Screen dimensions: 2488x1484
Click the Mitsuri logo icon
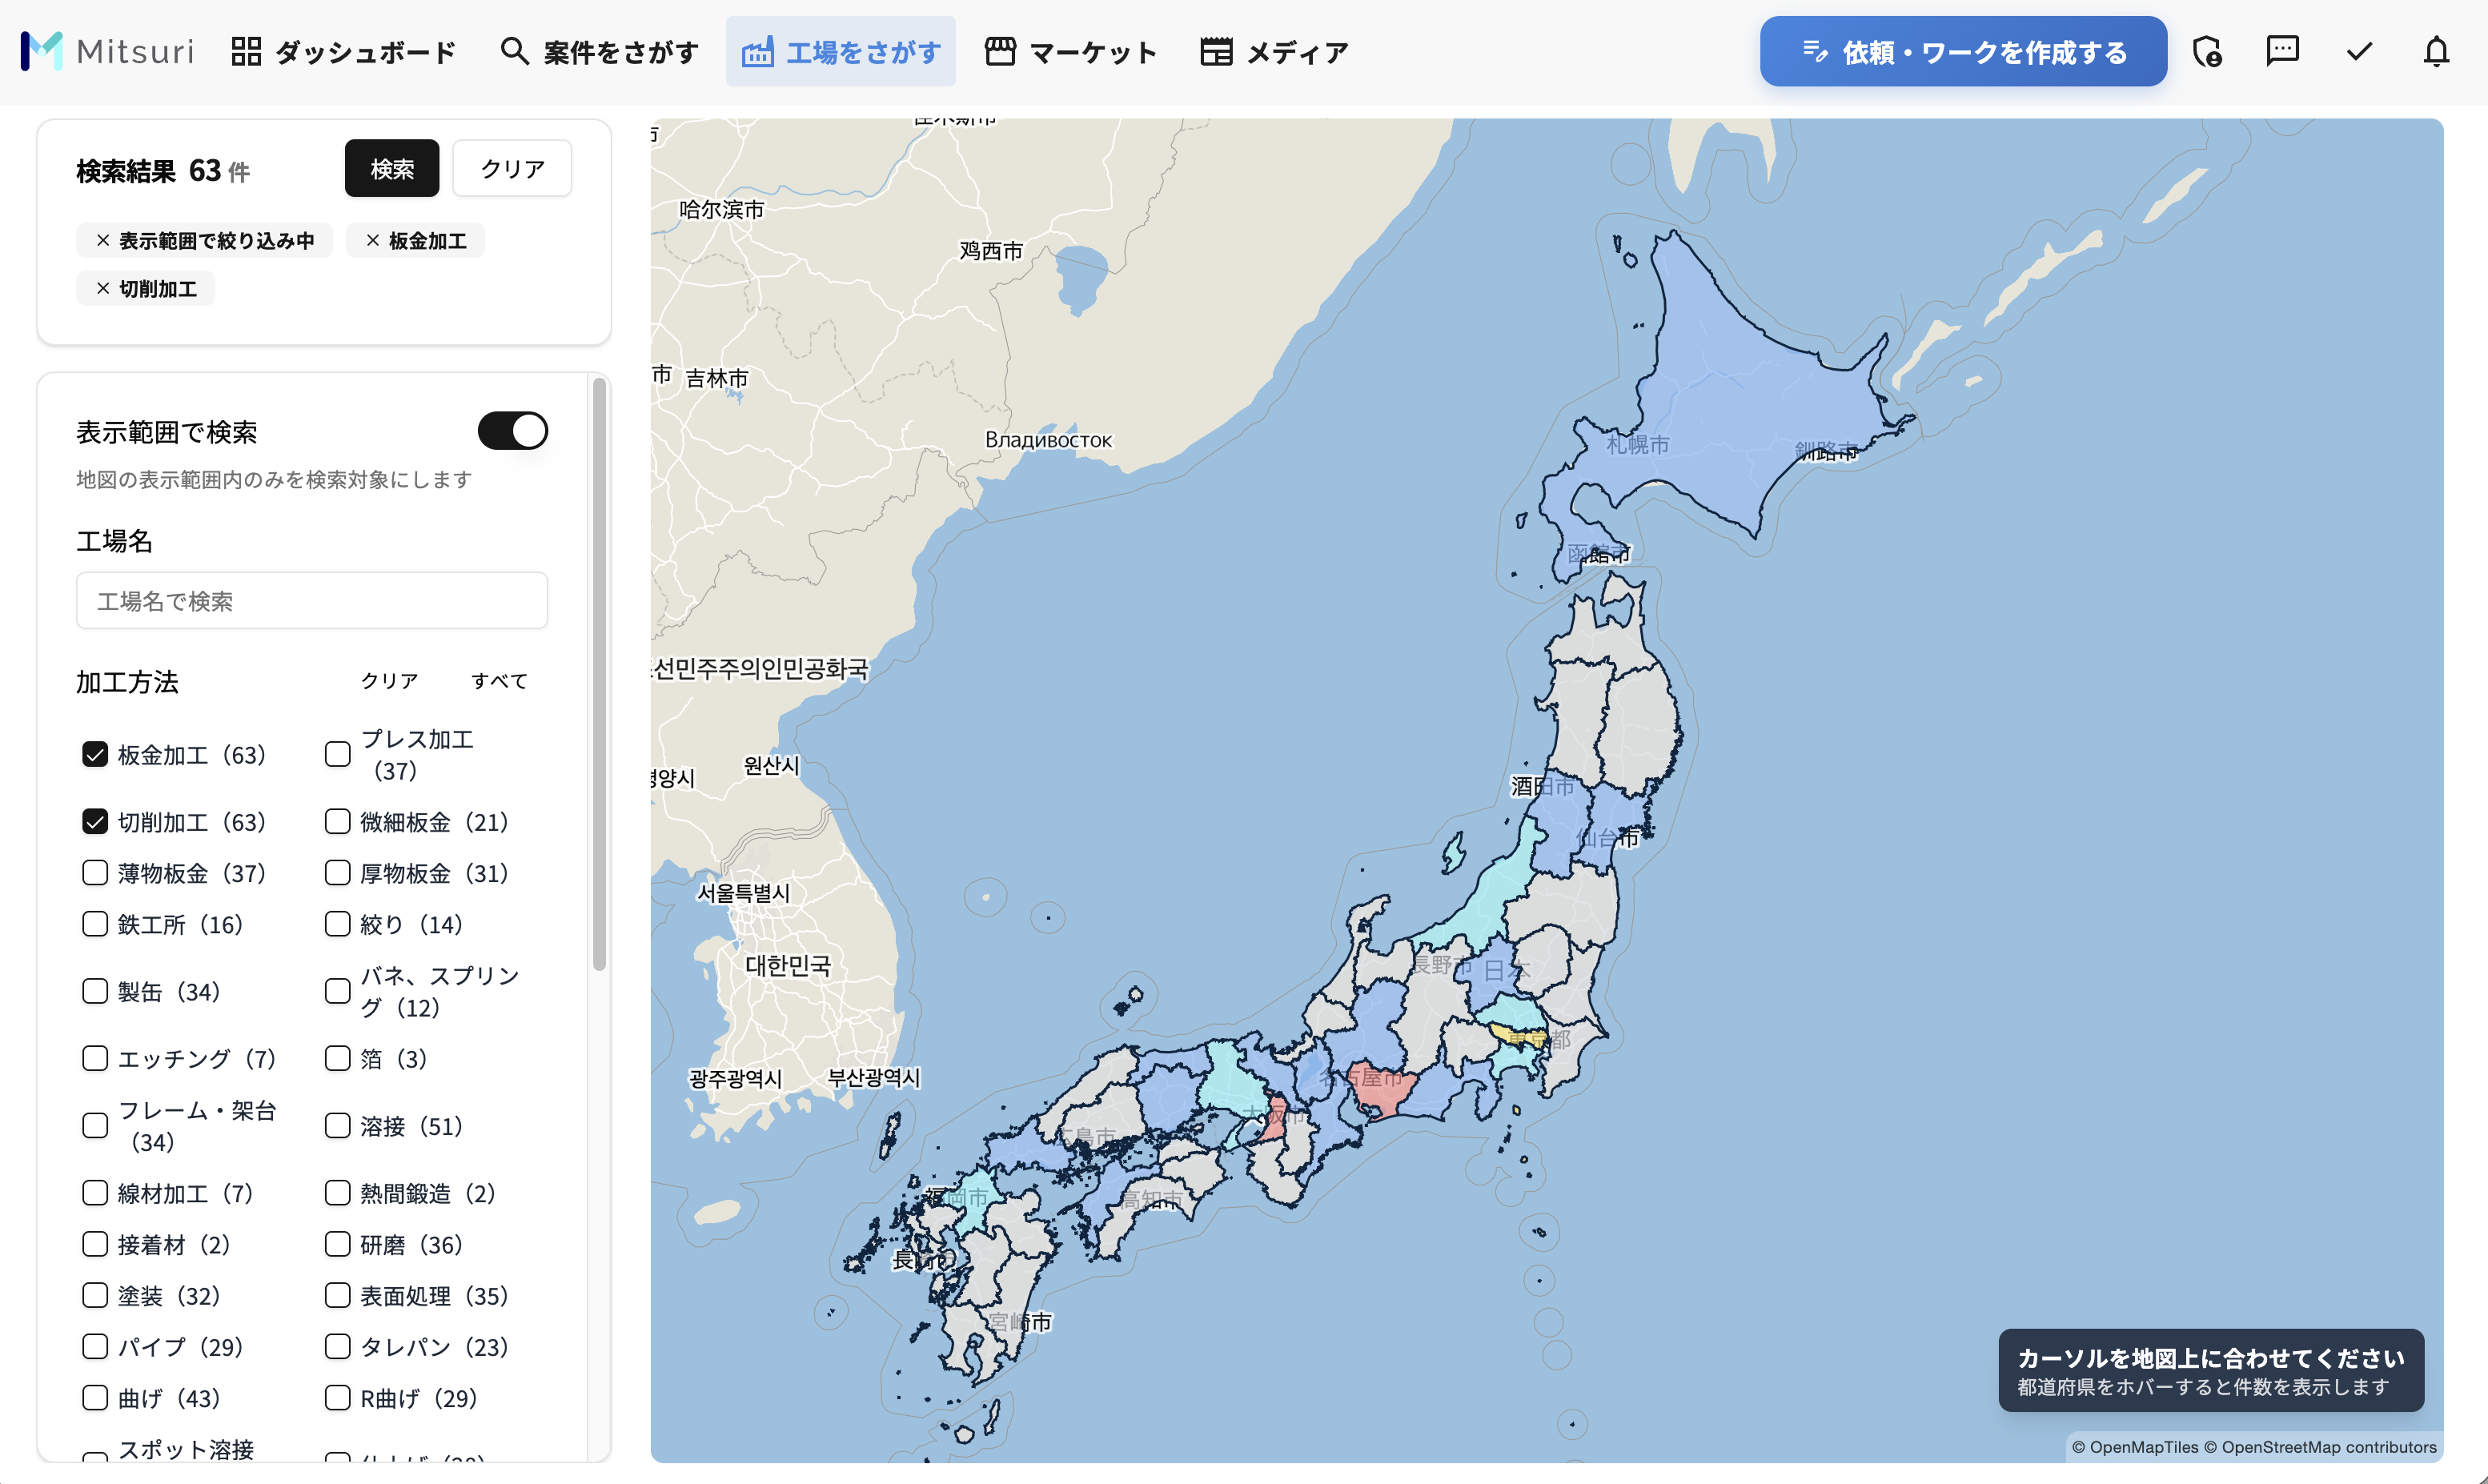click(42, 51)
